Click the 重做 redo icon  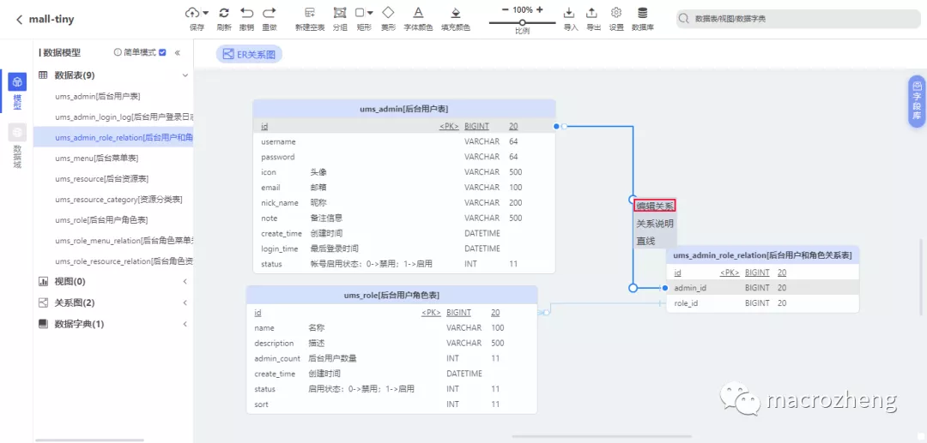tap(270, 14)
